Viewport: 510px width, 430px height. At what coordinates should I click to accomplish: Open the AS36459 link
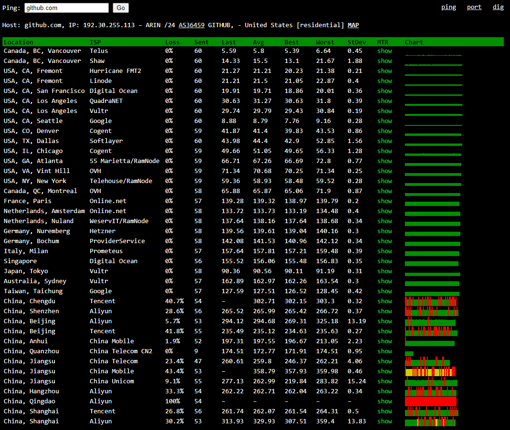pos(191,25)
